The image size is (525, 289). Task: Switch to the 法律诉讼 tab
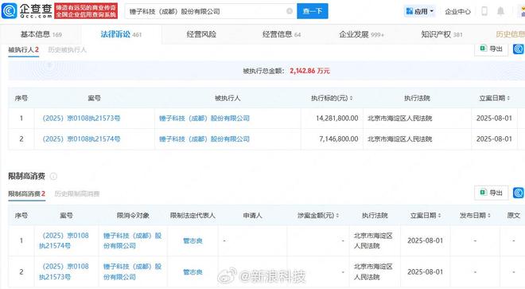coord(121,34)
